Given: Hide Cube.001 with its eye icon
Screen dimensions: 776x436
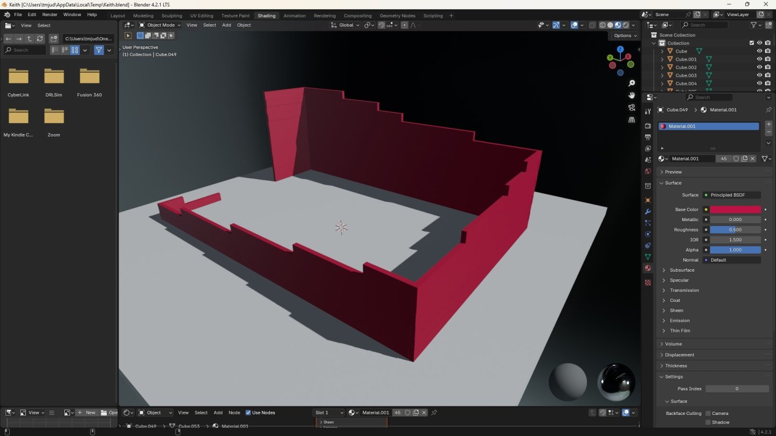Looking at the screenshot, I should point(759,59).
